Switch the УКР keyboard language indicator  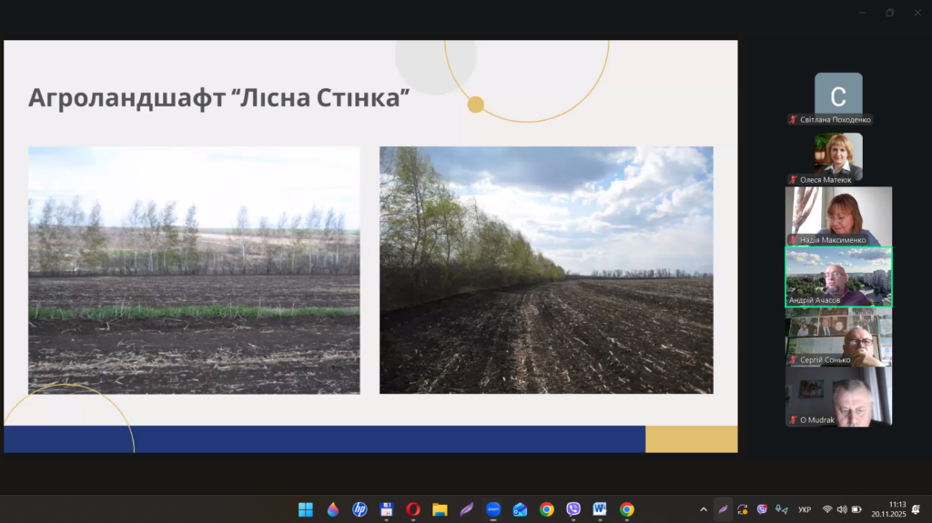pyautogui.click(x=805, y=509)
